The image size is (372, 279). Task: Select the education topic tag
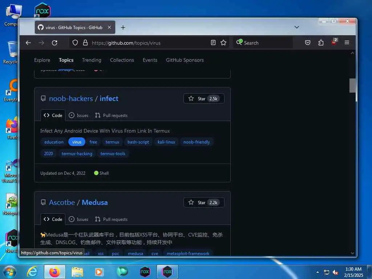point(54,142)
